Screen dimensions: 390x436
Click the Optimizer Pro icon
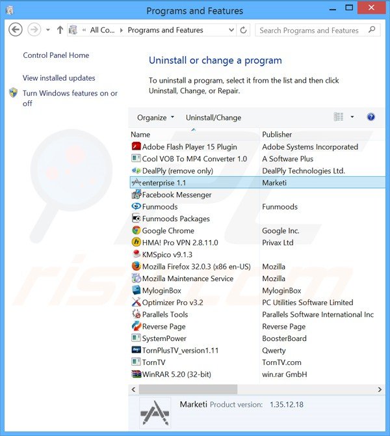(136, 302)
